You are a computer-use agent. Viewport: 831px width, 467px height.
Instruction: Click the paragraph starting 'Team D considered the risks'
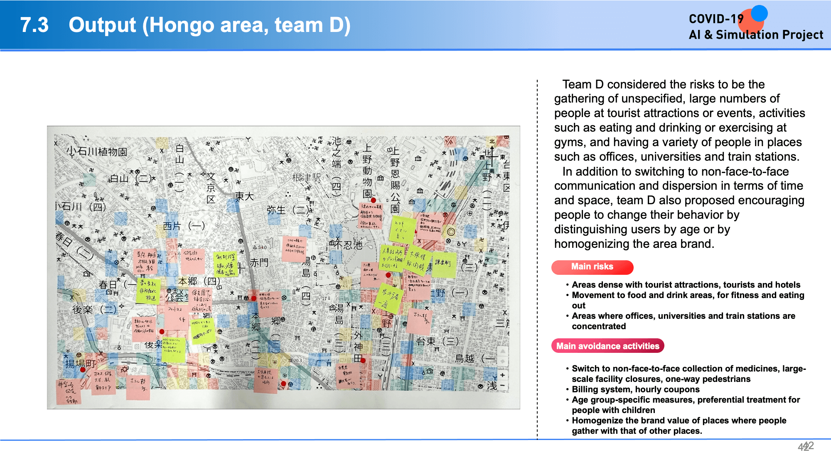click(679, 120)
